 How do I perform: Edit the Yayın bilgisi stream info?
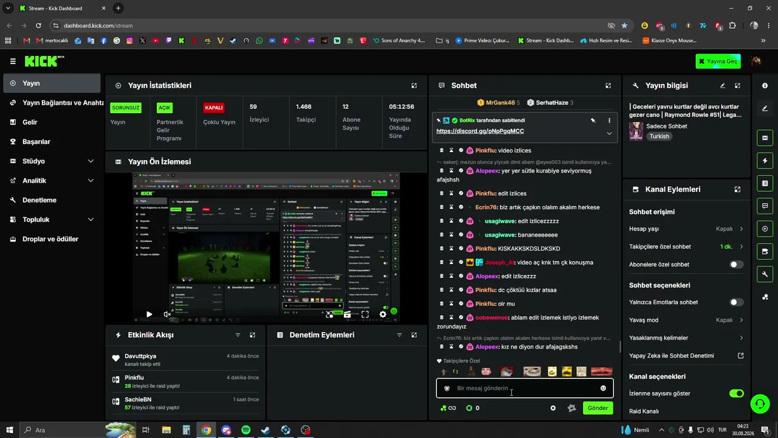click(x=723, y=86)
